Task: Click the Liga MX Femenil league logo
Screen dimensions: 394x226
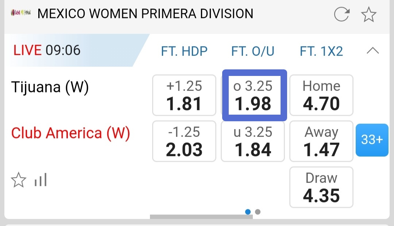Action: pyautogui.click(x=21, y=14)
